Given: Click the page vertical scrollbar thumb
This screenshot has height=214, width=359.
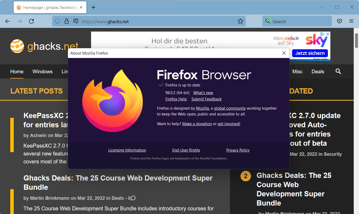Looking at the screenshot, I should click(356, 40).
